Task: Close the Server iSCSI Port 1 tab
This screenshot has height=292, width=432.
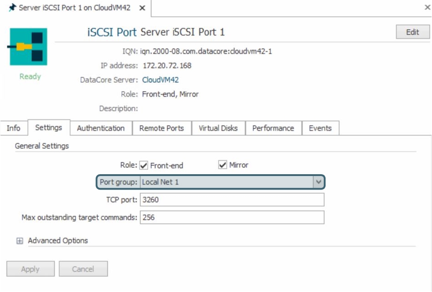Action: (x=142, y=9)
